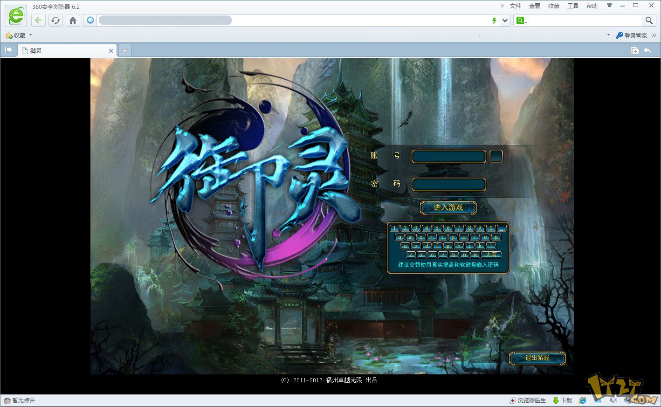The width and height of the screenshot is (661, 407).
Task: Tap the g key on soft keyboard
Action: coord(448,246)
